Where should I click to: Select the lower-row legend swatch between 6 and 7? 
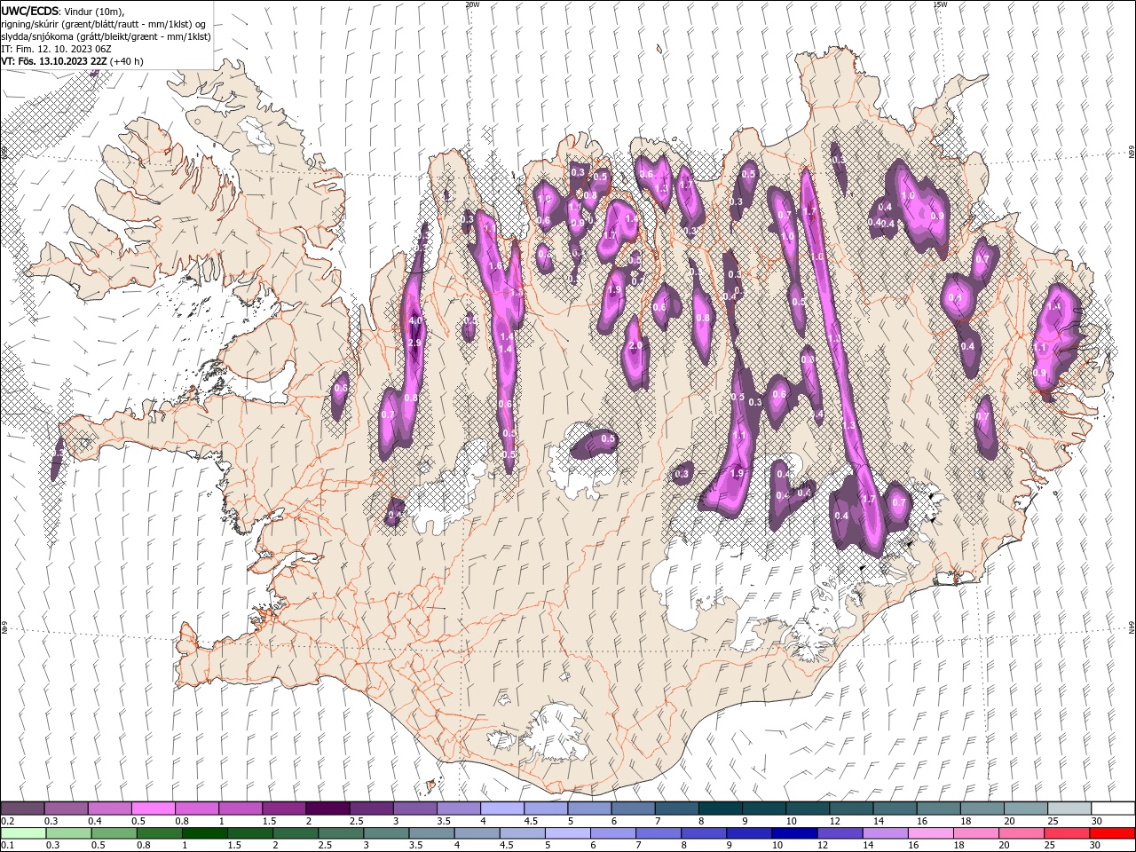(x=613, y=833)
